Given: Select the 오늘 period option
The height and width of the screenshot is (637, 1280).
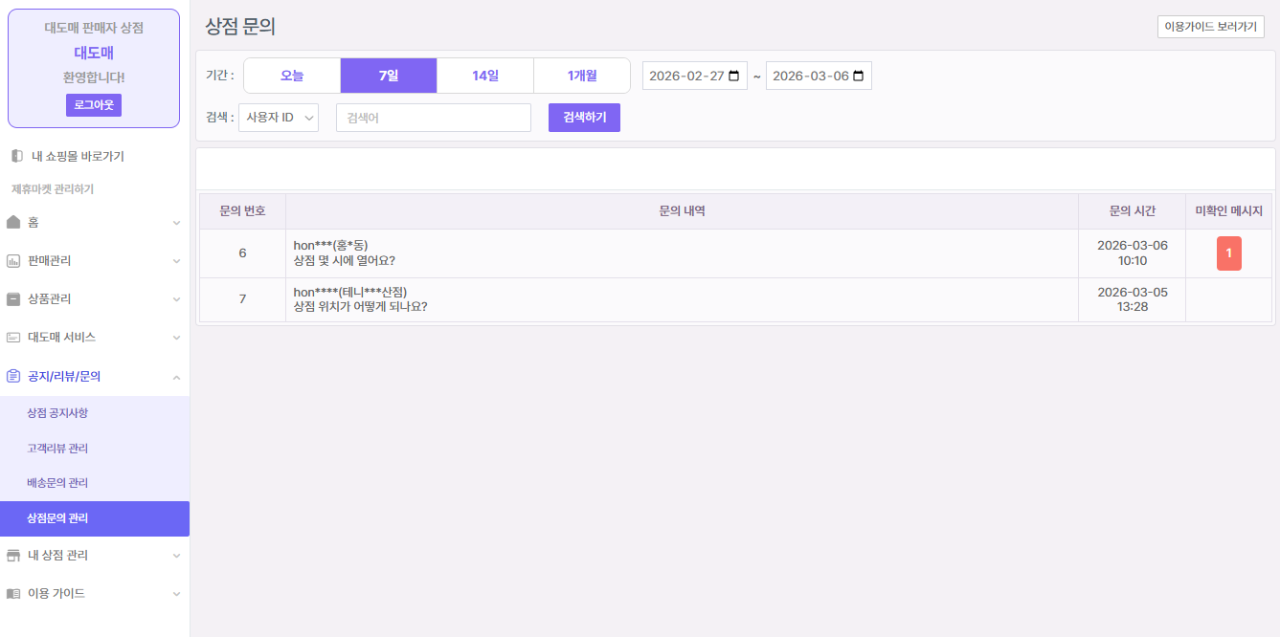Looking at the screenshot, I should (292, 76).
